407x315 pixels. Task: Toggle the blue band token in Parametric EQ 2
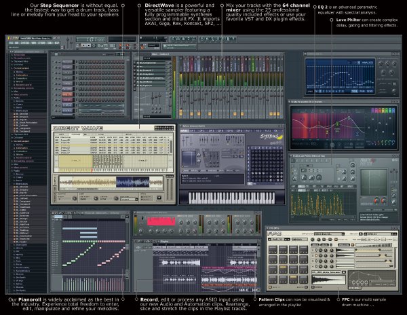(x=393, y=111)
